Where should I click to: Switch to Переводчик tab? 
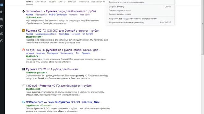pyautogui.click(x=98, y=2)
